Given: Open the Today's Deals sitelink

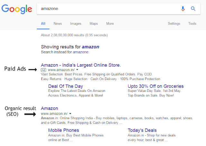Looking at the screenshot, I should 142,130.
